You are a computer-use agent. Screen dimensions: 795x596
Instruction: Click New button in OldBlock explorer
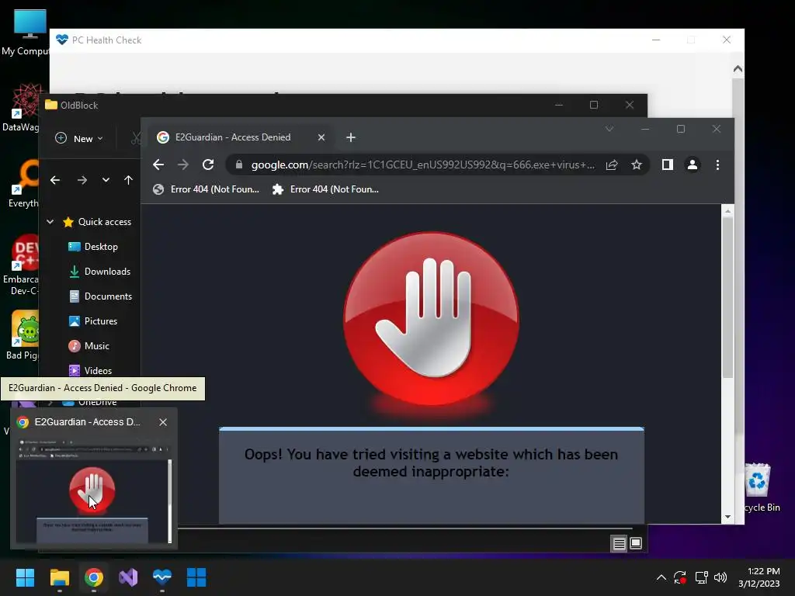pos(79,138)
